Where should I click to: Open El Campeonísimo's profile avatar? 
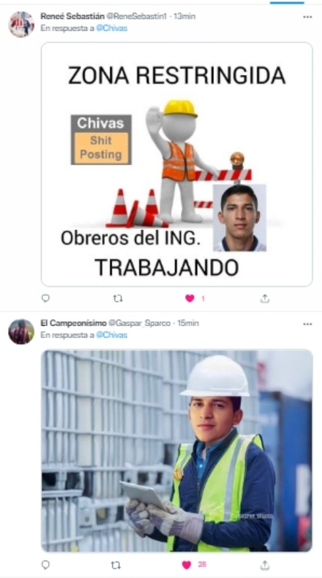click(x=21, y=332)
